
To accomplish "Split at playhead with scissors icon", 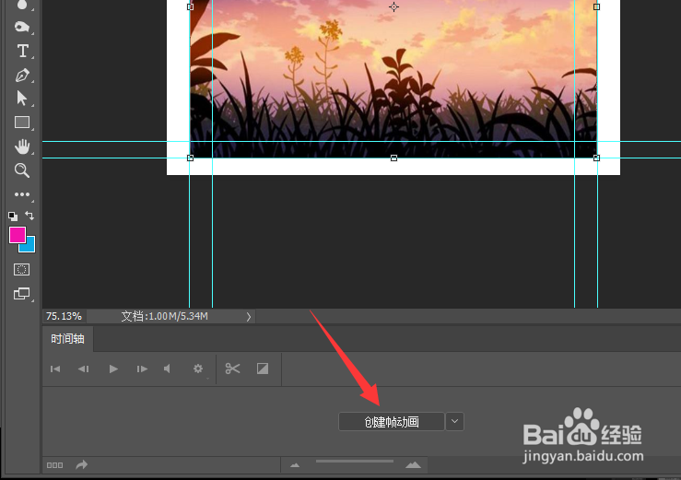I will click(x=233, y=369).
